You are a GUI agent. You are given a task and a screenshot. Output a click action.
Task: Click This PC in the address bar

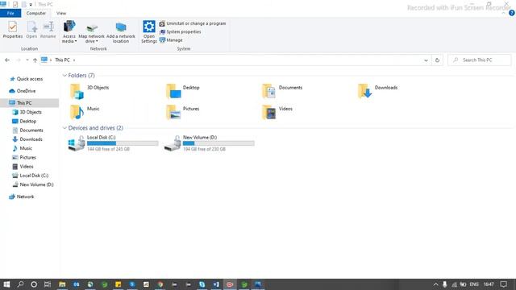62,60
